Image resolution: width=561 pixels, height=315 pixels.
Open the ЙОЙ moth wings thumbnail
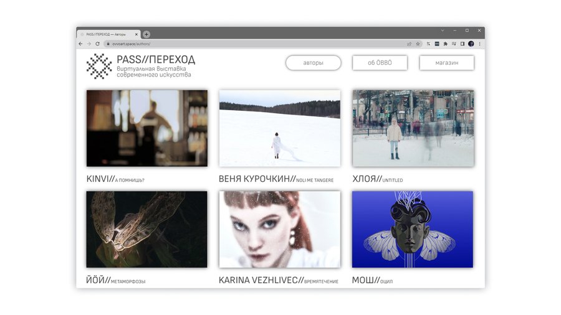coord(146,229)
